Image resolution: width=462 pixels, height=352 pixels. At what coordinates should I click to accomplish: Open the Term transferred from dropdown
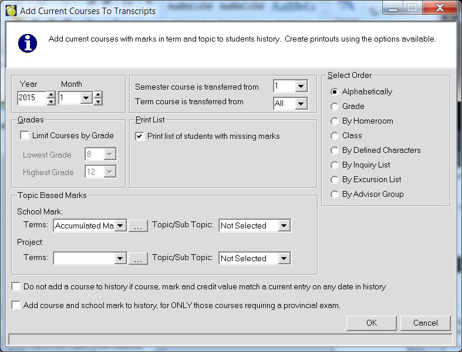point(301,104)
